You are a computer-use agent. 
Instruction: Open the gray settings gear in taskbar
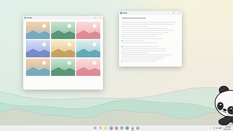point(138,128)
